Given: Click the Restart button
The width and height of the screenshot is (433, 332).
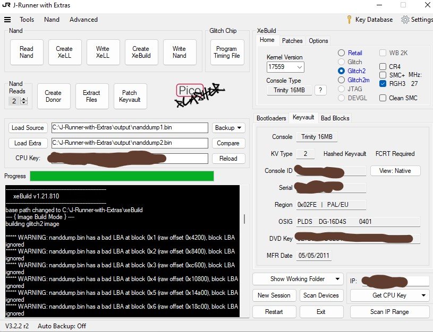Looking at the screenshot, I should tap(274, 312).
